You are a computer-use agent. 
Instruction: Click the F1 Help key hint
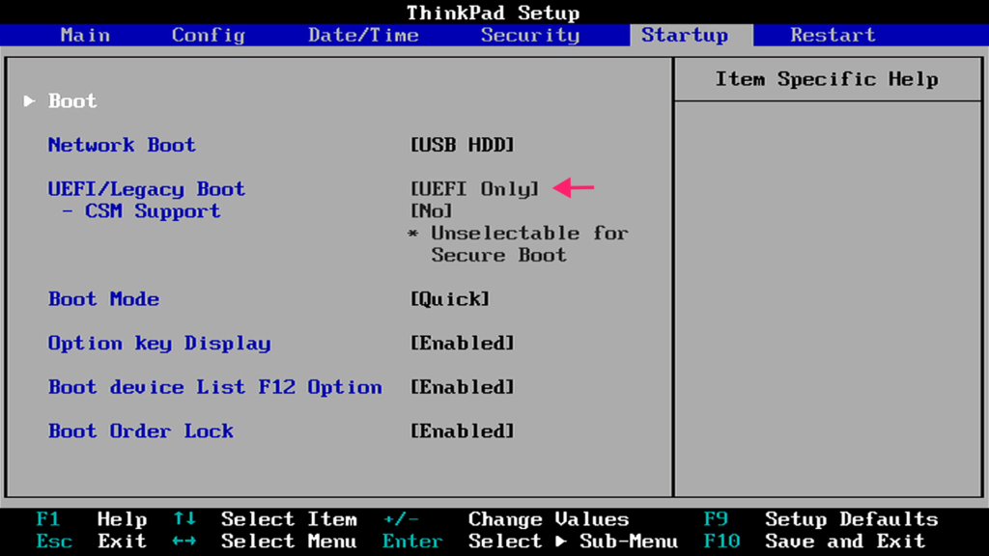92,519
